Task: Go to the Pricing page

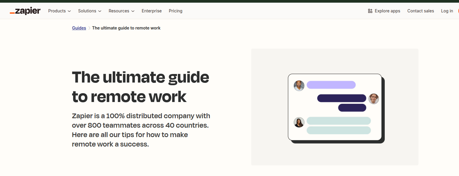Action: click(x=175, y=11)
